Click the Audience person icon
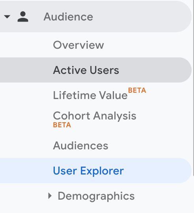The width and height of the screenshot is (194, 213). pos(23,17)
